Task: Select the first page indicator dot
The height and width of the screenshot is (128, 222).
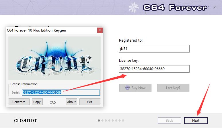Action: [x=99, y=121]
